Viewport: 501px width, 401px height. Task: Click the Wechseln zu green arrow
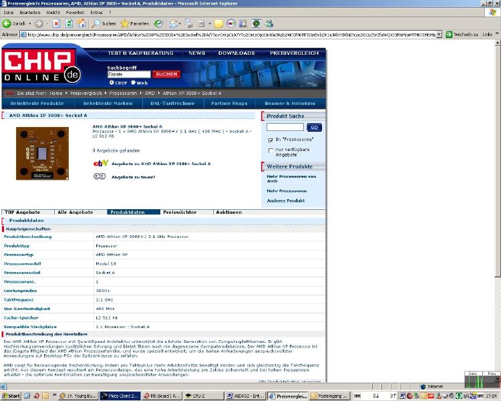click(449, 34)
